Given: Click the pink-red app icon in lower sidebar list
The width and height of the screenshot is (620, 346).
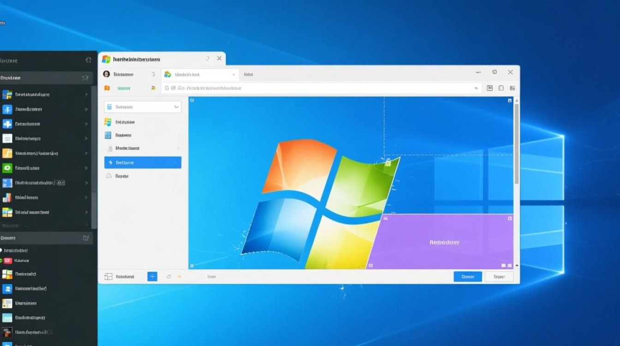Looking at the screenshot, I should coord(8,261).
